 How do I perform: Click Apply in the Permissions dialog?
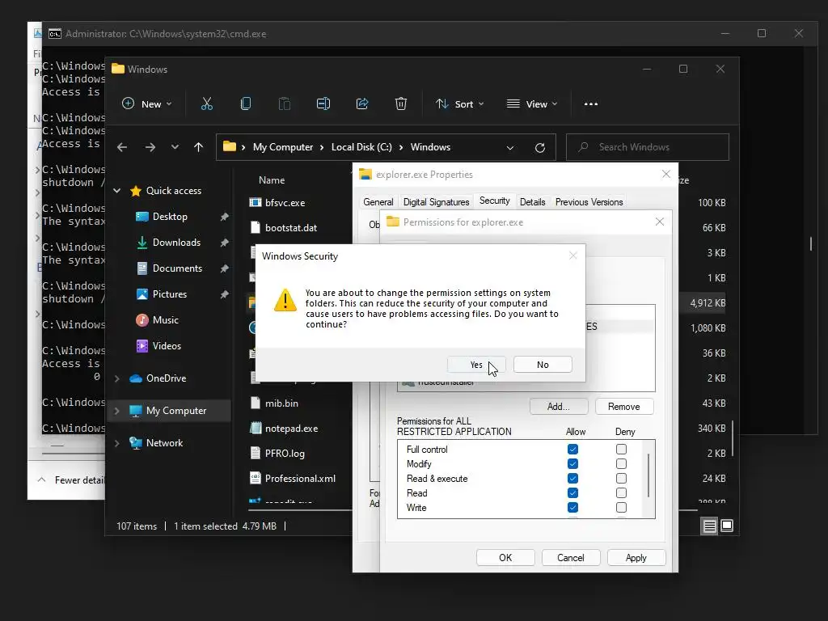click(636, 558)
